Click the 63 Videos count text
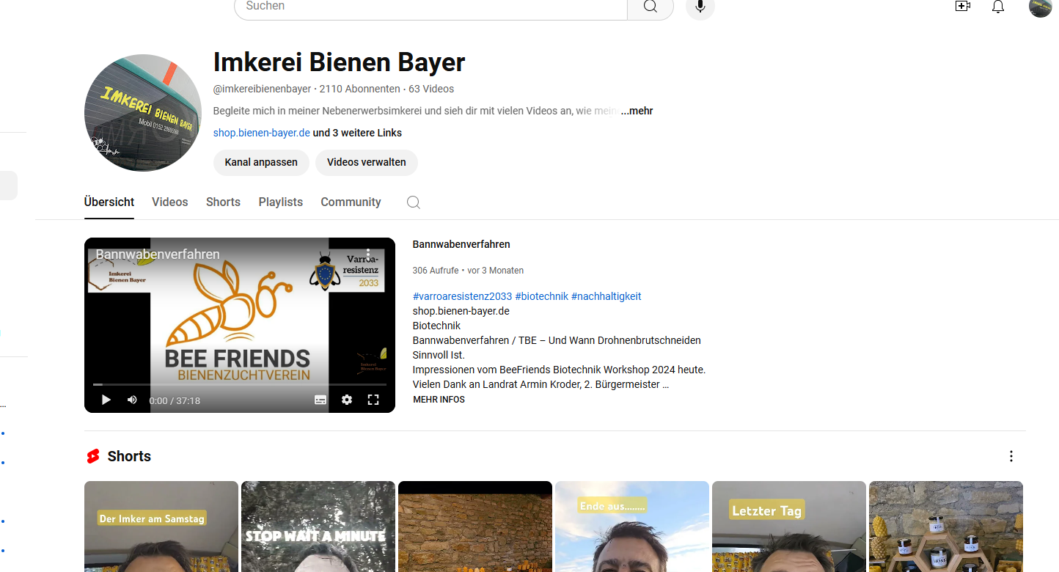This screenshot has height=572, width=1059. click(431, 89)
